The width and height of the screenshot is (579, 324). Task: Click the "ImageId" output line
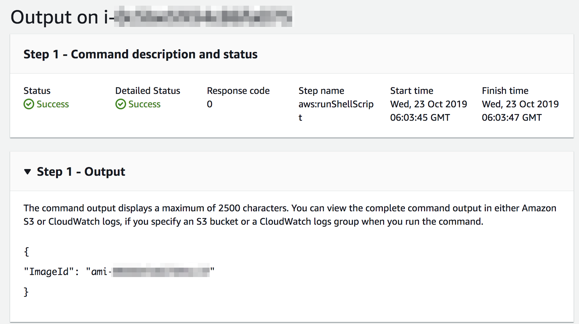(119, 271)
